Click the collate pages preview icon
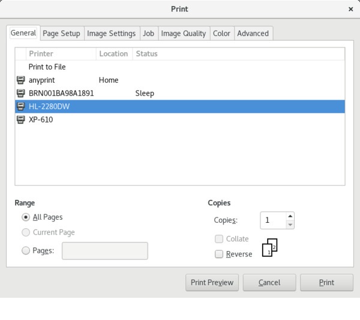Screen dimensions: 360x320 point(270,248)
